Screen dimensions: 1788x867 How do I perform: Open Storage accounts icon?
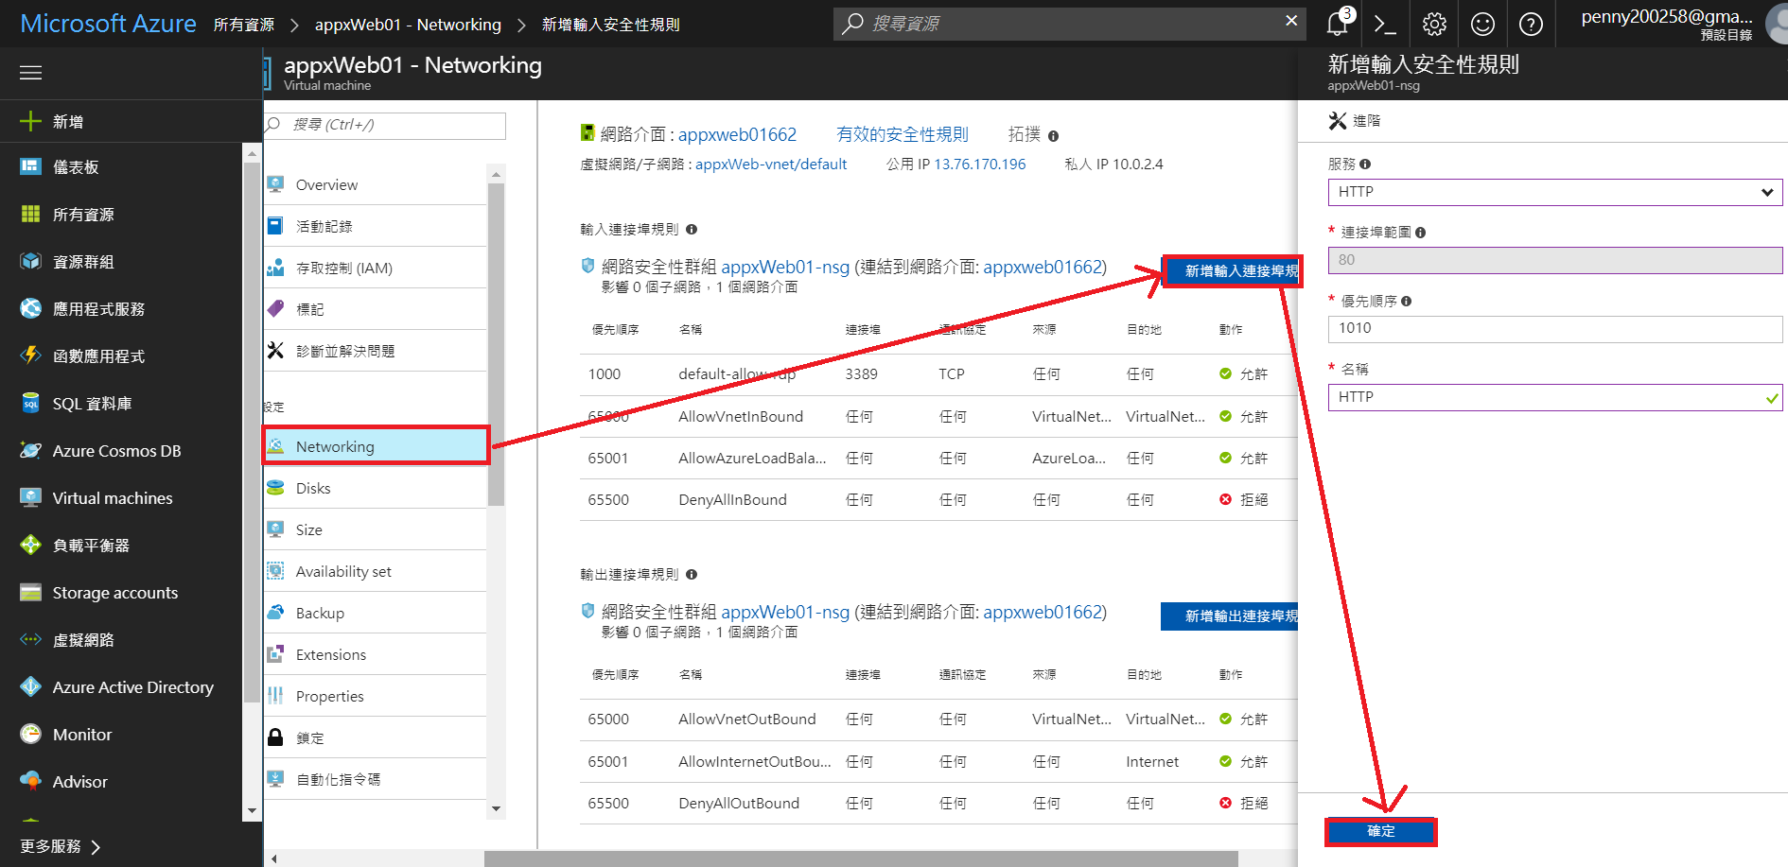pos(30,593)
